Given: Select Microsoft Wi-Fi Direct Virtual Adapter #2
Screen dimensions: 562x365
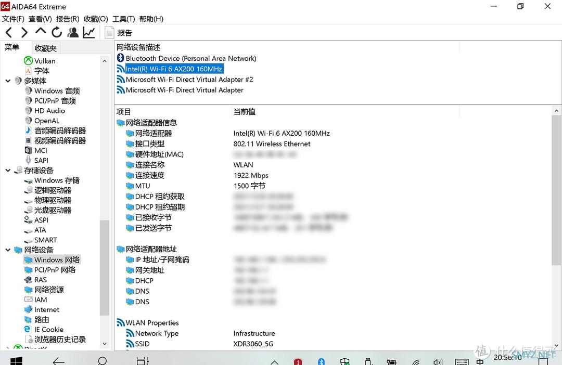Looking at the screenshot, I should [x=189, y=80].
